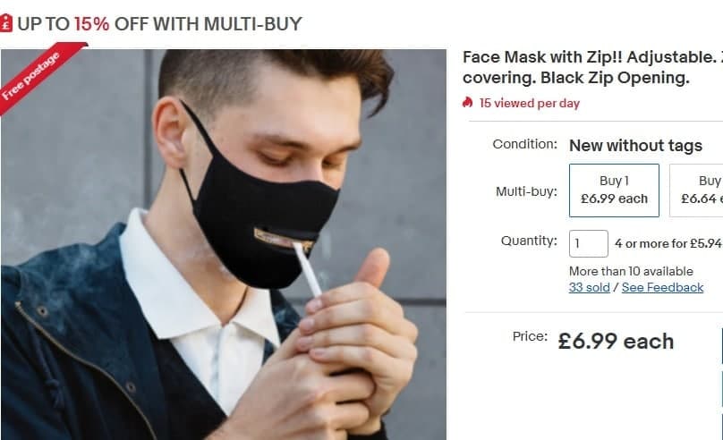This screenshot has height=440, width=723.
Task: Click the 4 or more for £5.94 offer text
Action: (x=668, y=242)
